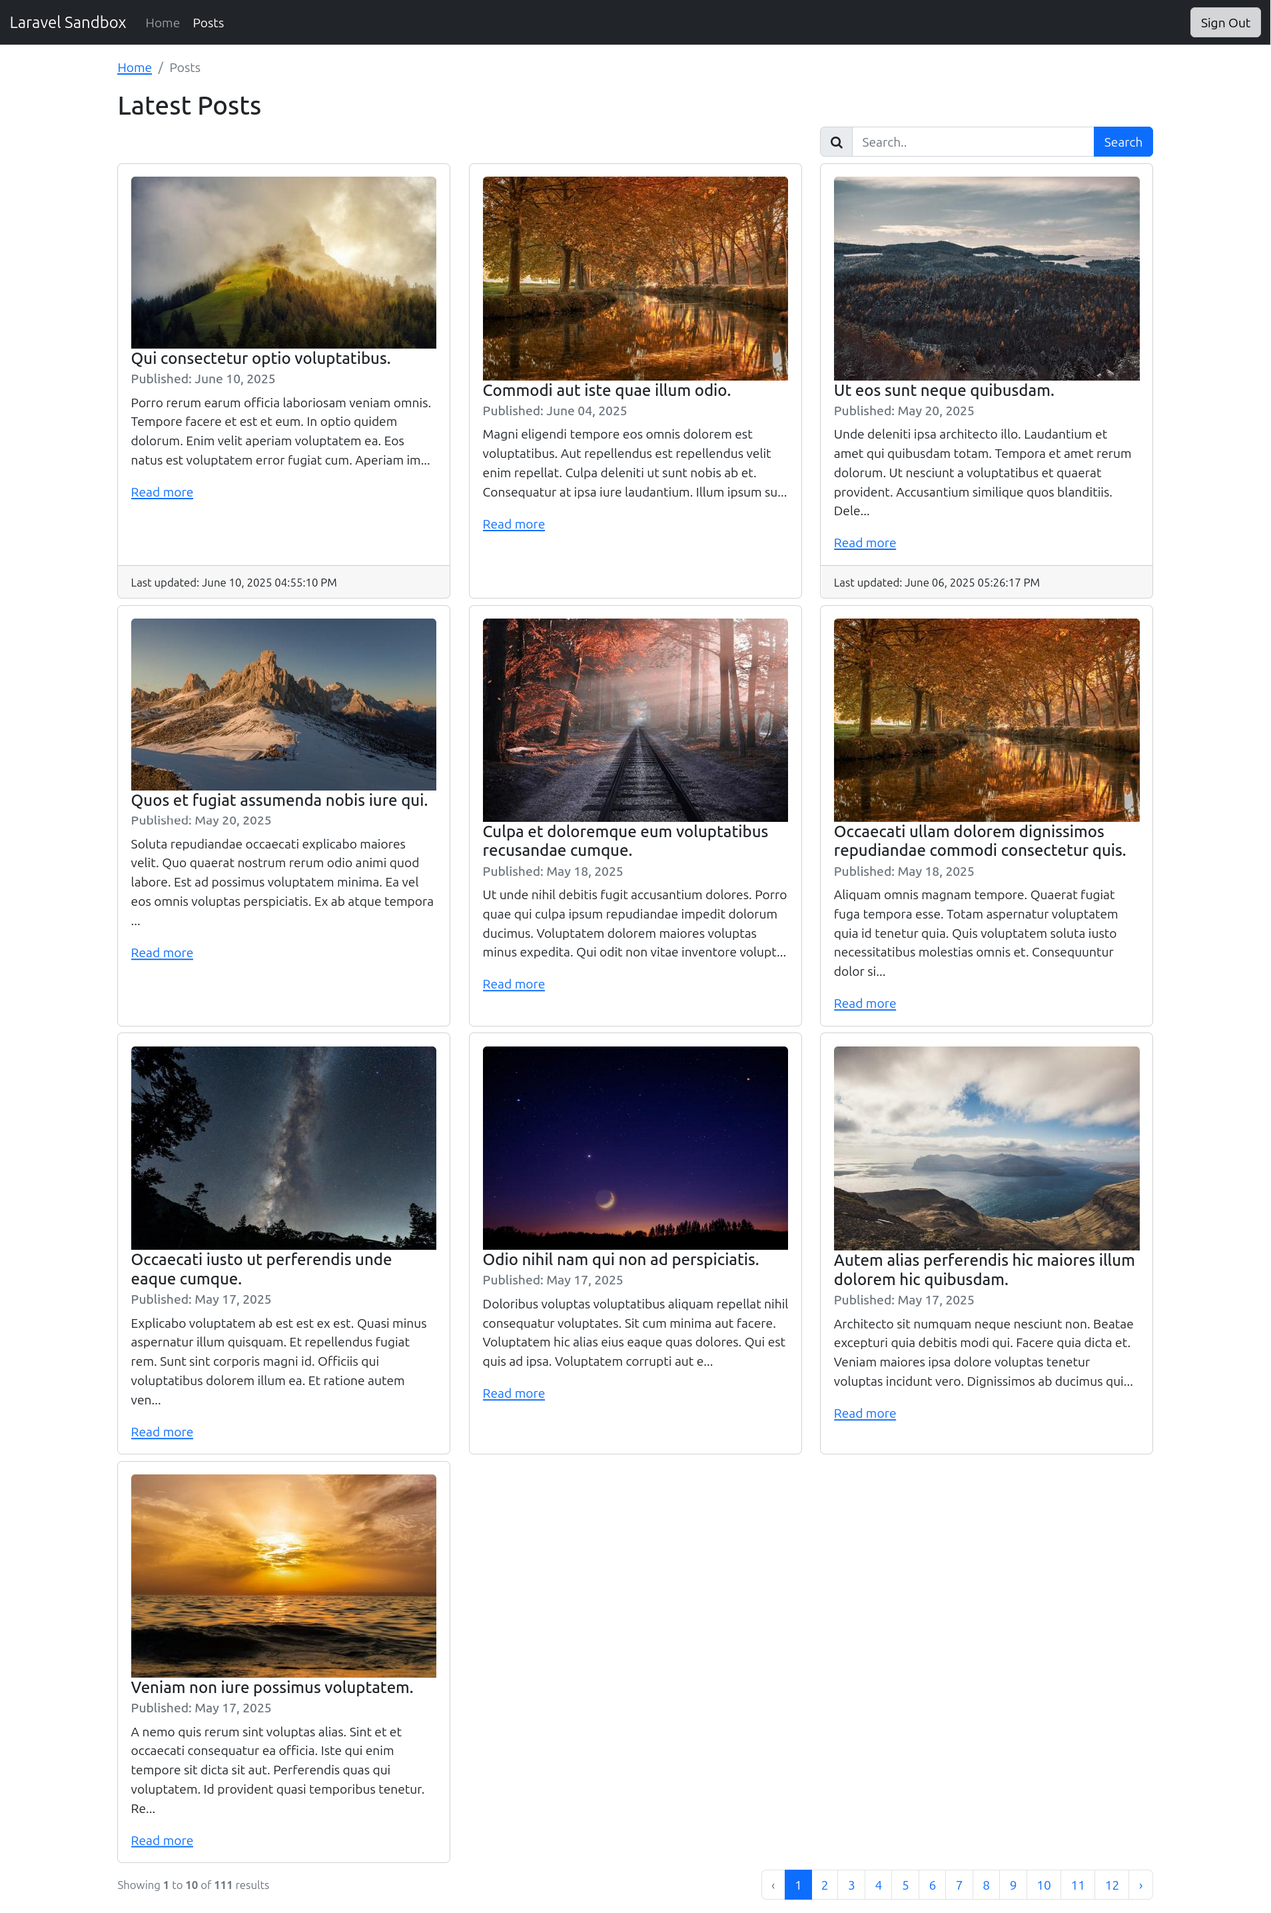Open railway forest image of Culpa et doloremque post

pyautogui.click(x=635, y=720)
